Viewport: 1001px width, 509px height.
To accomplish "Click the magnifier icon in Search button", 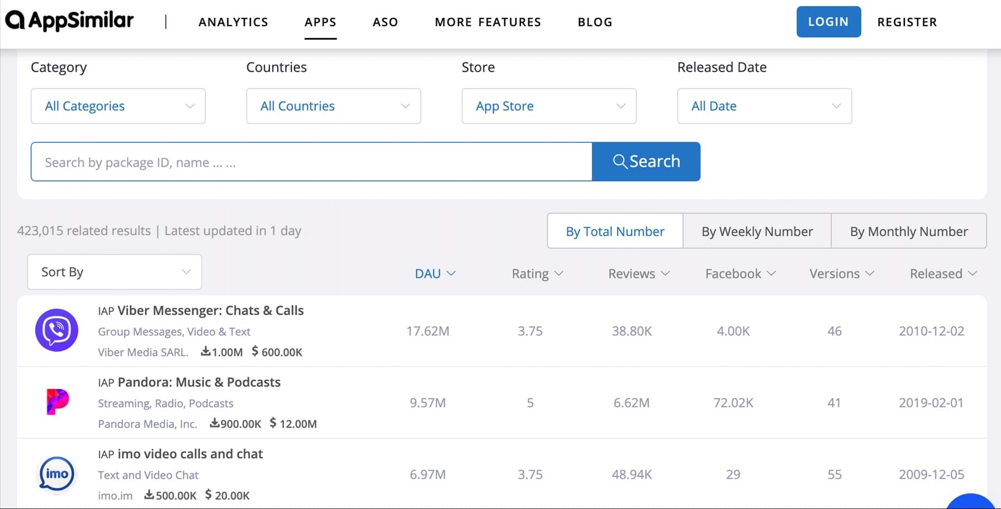I will (620, 161).
